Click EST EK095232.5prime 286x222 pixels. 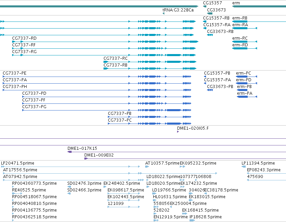click(x=198, y=163)
